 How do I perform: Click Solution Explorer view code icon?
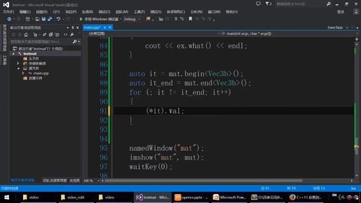pos(65,35)
